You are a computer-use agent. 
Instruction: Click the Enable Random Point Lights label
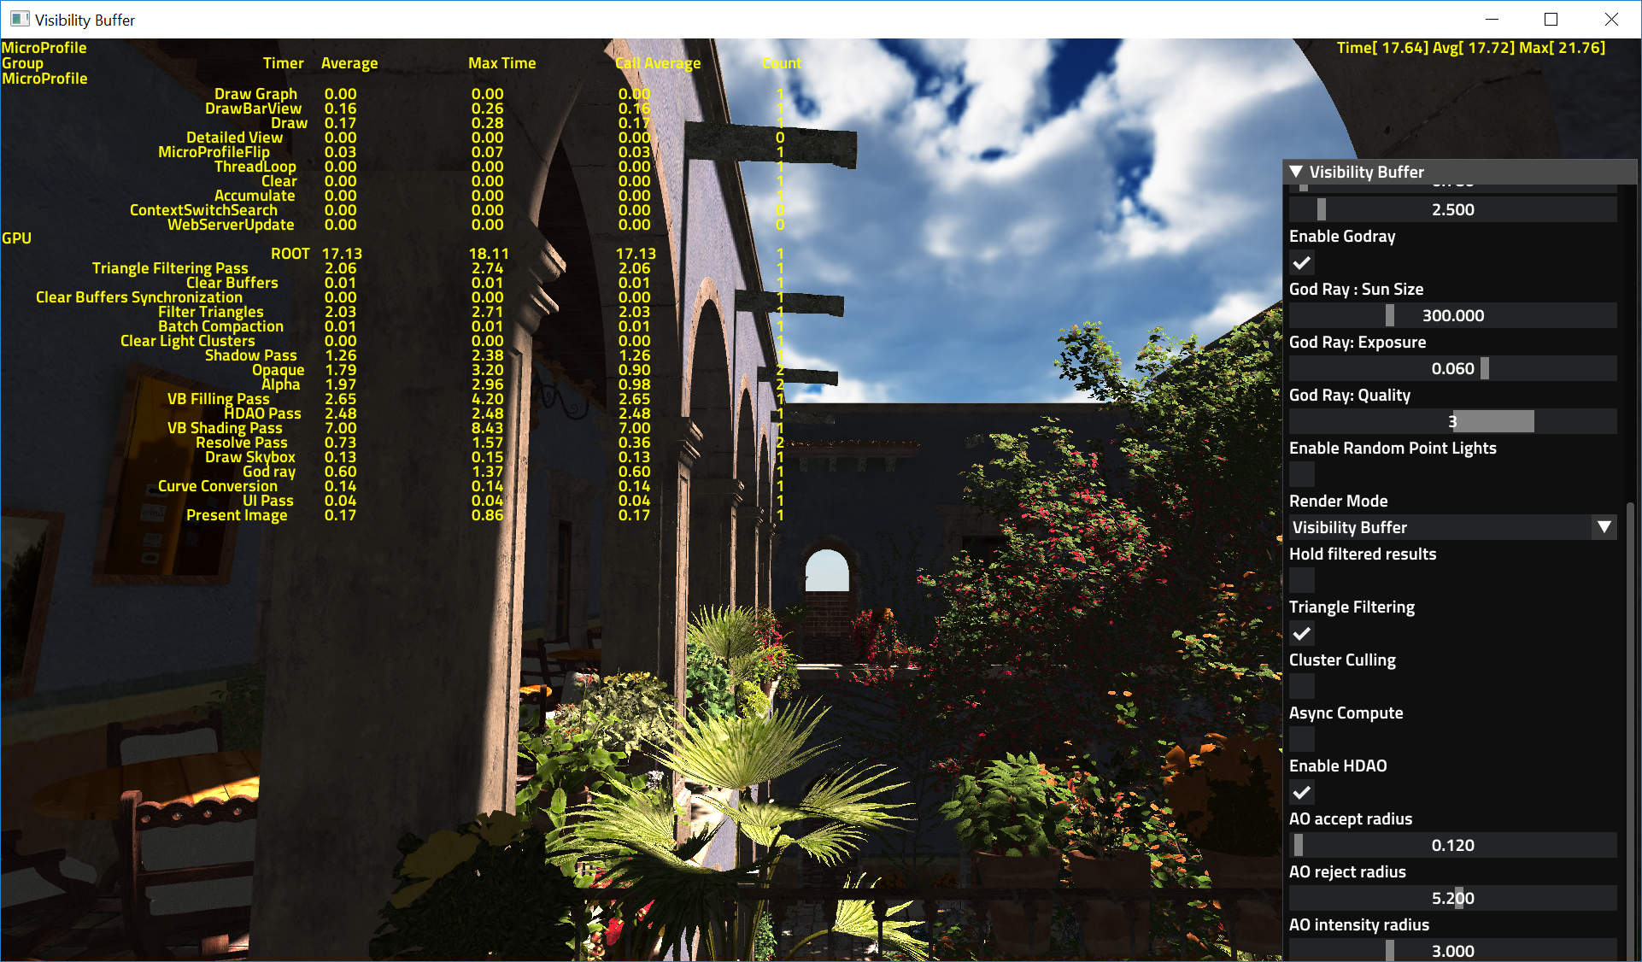coord(1387,448)
